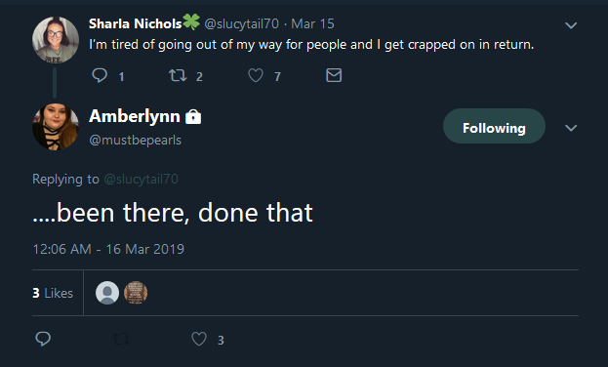View Sharla Nichols' profile picture
This screenshot has width=608, height=367.
[56, 40]
